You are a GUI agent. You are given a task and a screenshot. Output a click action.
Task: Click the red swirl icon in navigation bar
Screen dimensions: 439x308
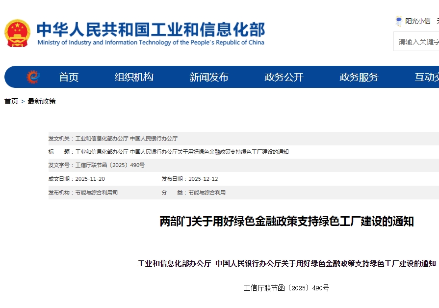pyautogui.click(x=33, y=77)
